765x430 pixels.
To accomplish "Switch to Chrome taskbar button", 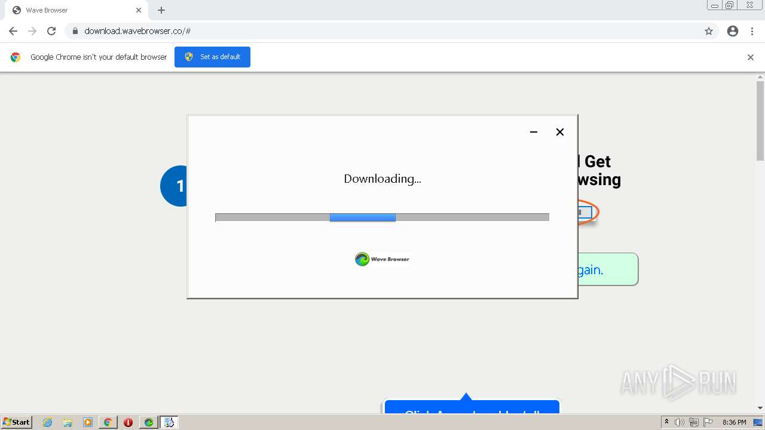I will pyautogui.click(x=108, y=422).
